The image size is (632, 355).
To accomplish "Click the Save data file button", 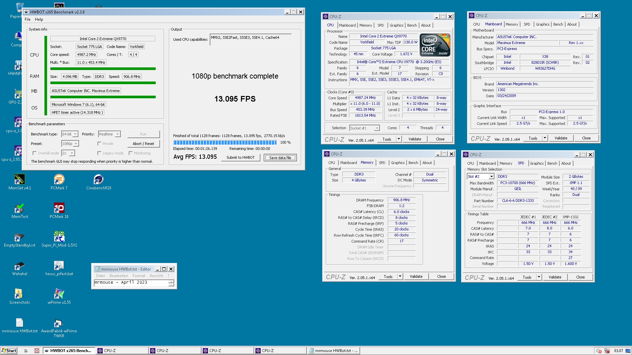I will pyautogui.click(x=280, y=157).
